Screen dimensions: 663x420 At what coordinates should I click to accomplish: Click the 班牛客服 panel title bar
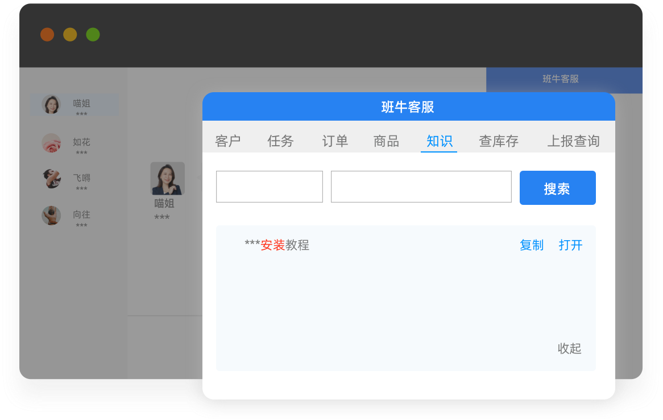click(408, 106)
